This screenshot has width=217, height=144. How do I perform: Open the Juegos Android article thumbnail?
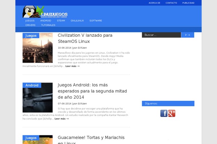38,98
